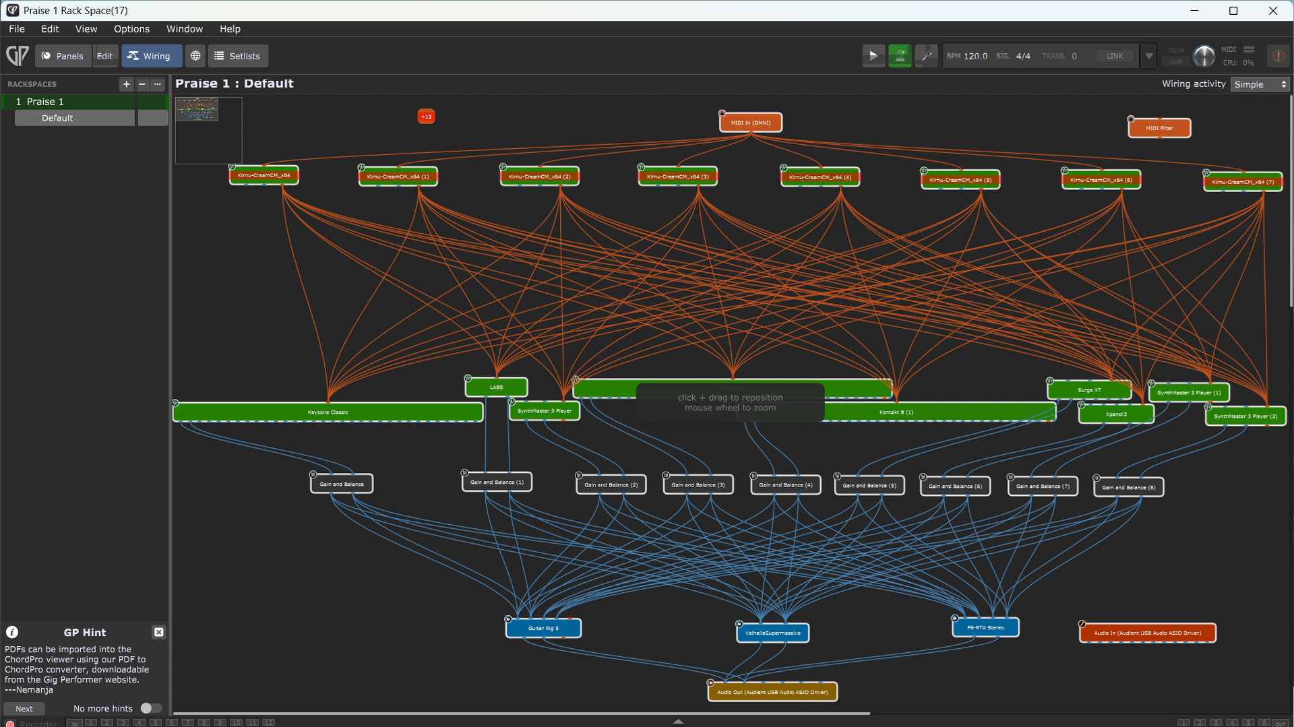Click the globe icon in the toolbar
This screenshot has width=1294, height=727.
[x=195, y=56]
